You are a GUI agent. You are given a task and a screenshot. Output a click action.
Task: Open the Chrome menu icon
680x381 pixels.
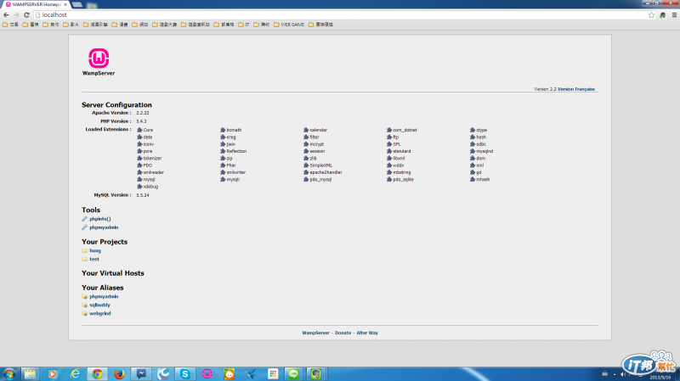pos(674,14)
